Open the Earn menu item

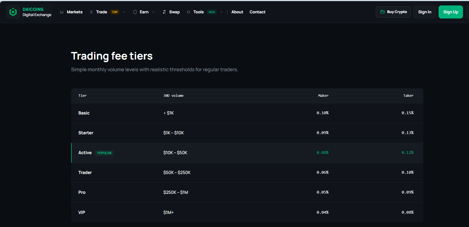(144, 12)
